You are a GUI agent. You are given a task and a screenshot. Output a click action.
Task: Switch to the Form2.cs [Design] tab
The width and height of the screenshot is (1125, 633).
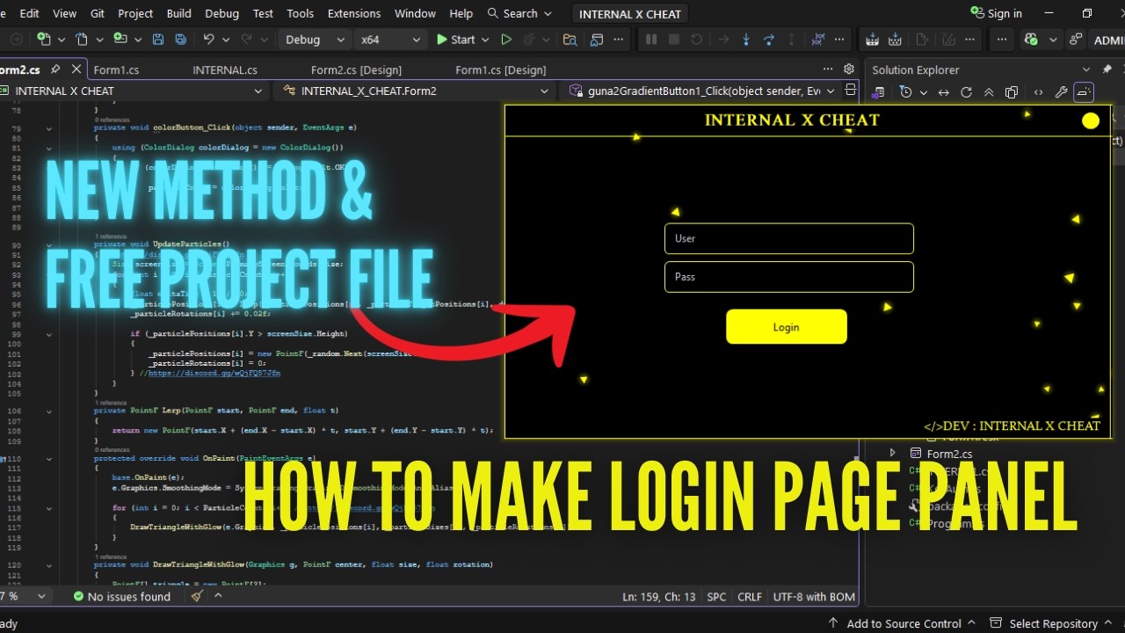(356, 69)
